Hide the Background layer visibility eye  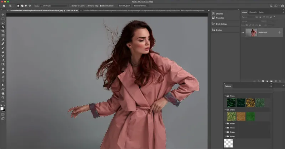coord(243,32)
